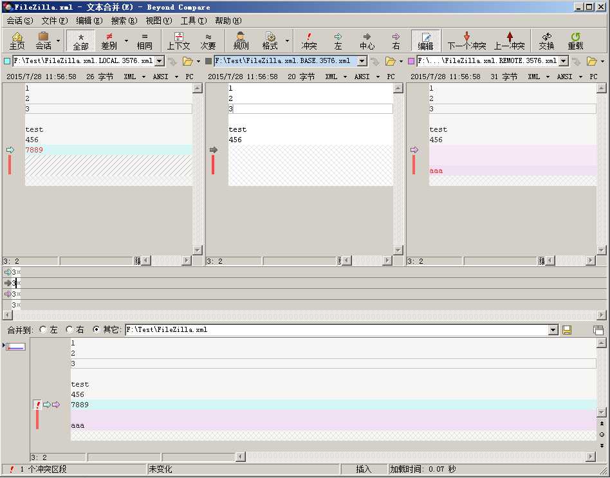
Task: Click red text aaa in right pane
Action: click(x=436, y=170)
